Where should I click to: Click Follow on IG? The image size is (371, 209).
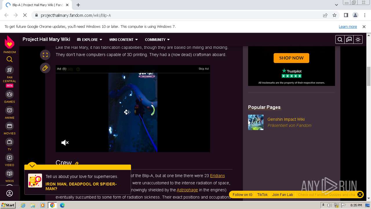tap(242, 194)
